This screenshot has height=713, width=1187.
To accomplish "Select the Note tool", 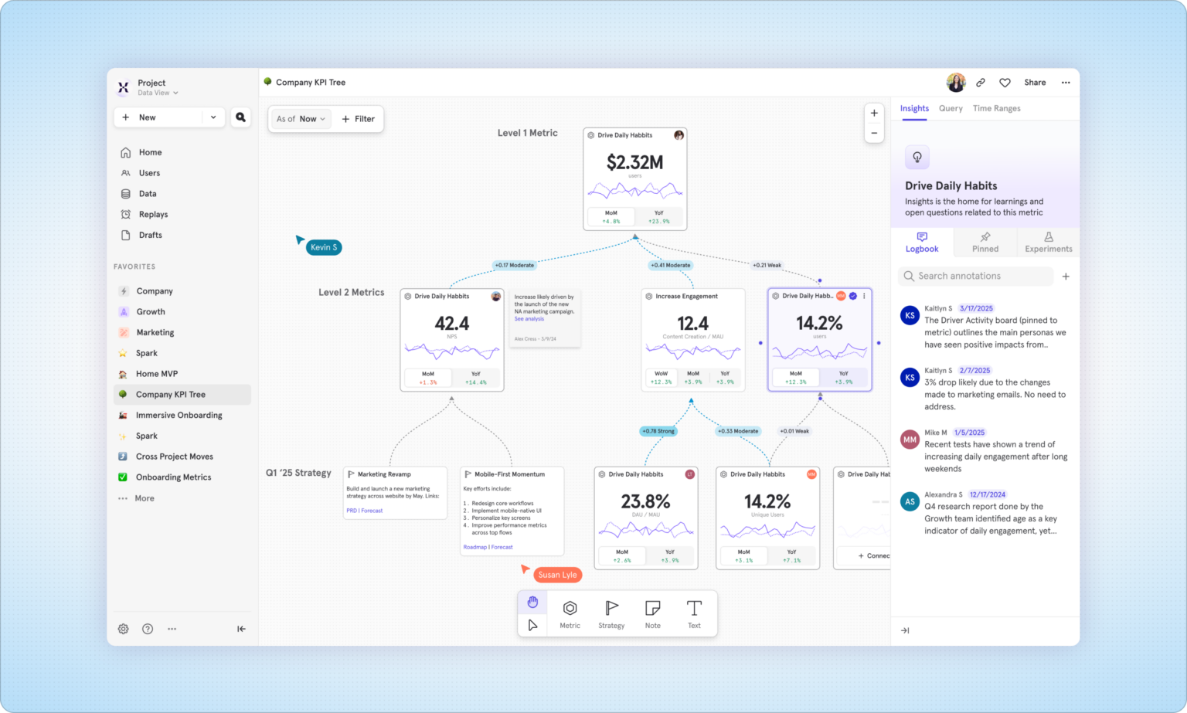I will click(x=652, y=613).
